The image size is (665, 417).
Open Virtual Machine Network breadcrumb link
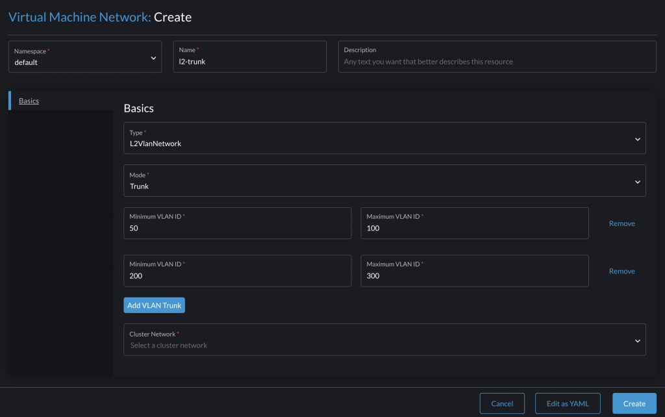point(79,18)
